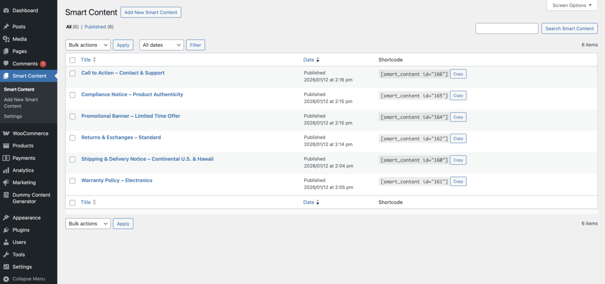Select all rows with the header checkbox
The width and height of the screenshot is (605, 284).
tap(72, 60)
